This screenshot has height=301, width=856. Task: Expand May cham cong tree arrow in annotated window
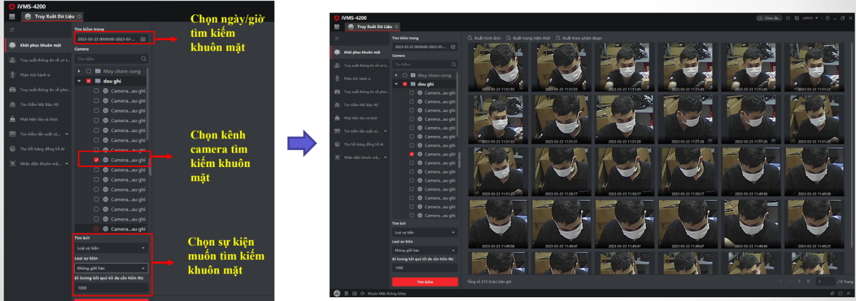pyautogui.click(x=79, y=72)
